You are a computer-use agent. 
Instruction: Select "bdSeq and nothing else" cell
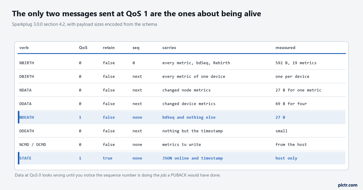(189, 117)
